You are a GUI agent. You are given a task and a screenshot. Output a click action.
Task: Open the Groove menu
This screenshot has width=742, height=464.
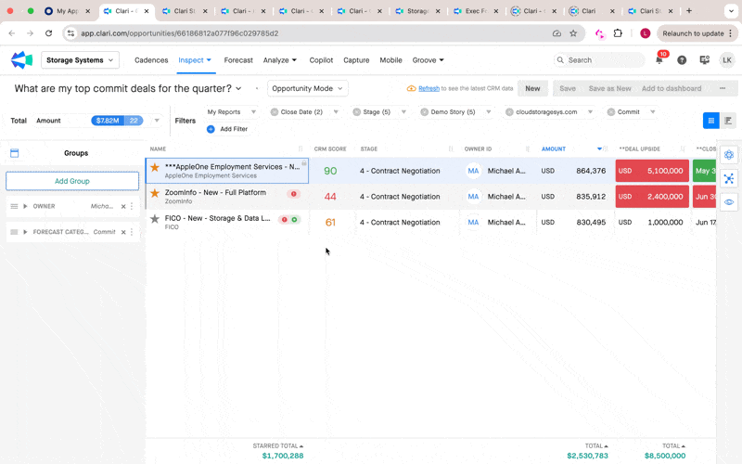point(429,60)
